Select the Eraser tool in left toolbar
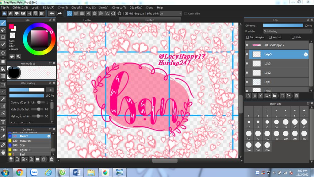This screenshot has width=314, height=177. tap(3, 30)
